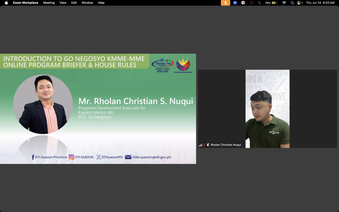The height and width of the screenshot is (212, 339).
Task: Click the AirDrop status icon in menu bar
Action: [252, 3]
